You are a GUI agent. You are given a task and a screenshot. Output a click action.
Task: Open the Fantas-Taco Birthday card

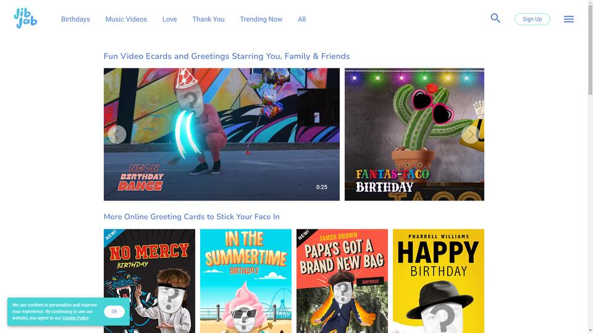pyautogui.click(x=414, y=134)
